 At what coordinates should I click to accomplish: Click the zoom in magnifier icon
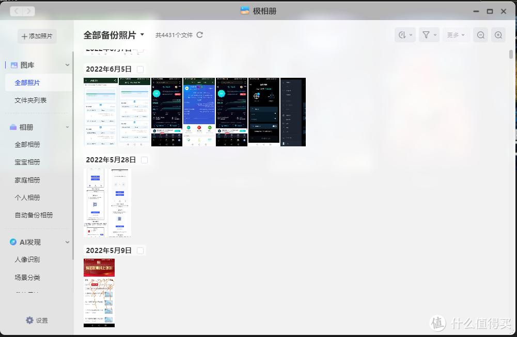pyautogui.click(x=498, y=35)
